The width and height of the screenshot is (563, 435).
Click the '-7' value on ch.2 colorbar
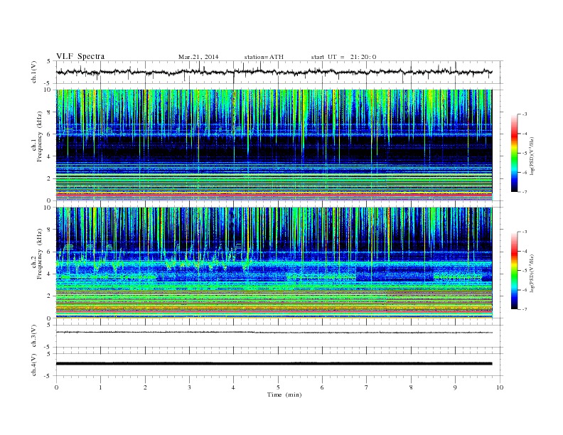click(524, 309)
